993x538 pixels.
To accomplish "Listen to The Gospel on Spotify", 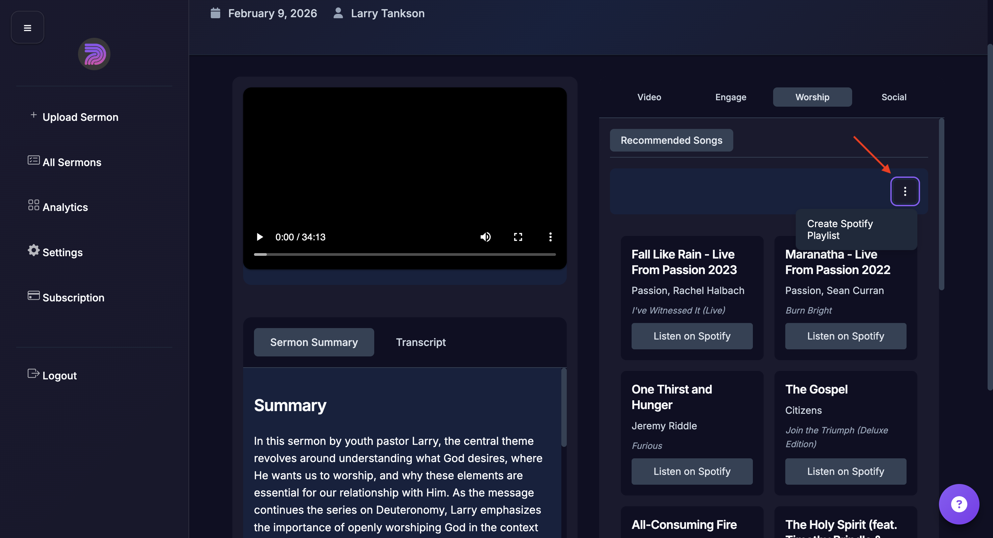I will pyautogui.click(x=845, y=472).
